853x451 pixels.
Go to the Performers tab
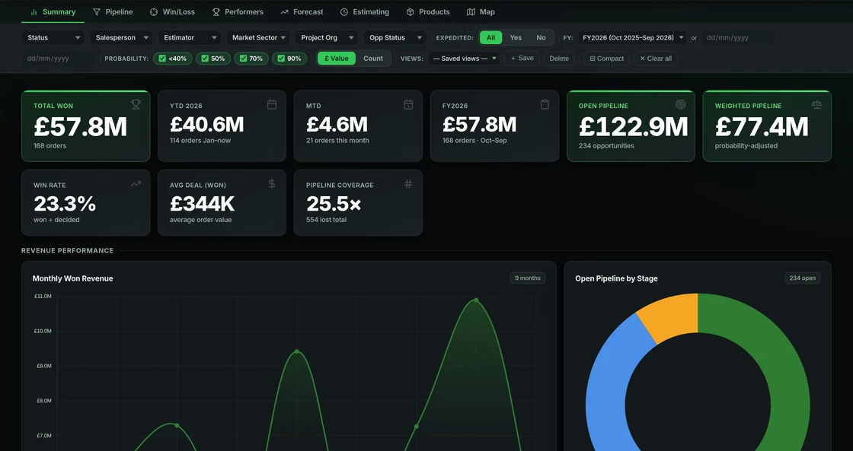coord(237,11)
